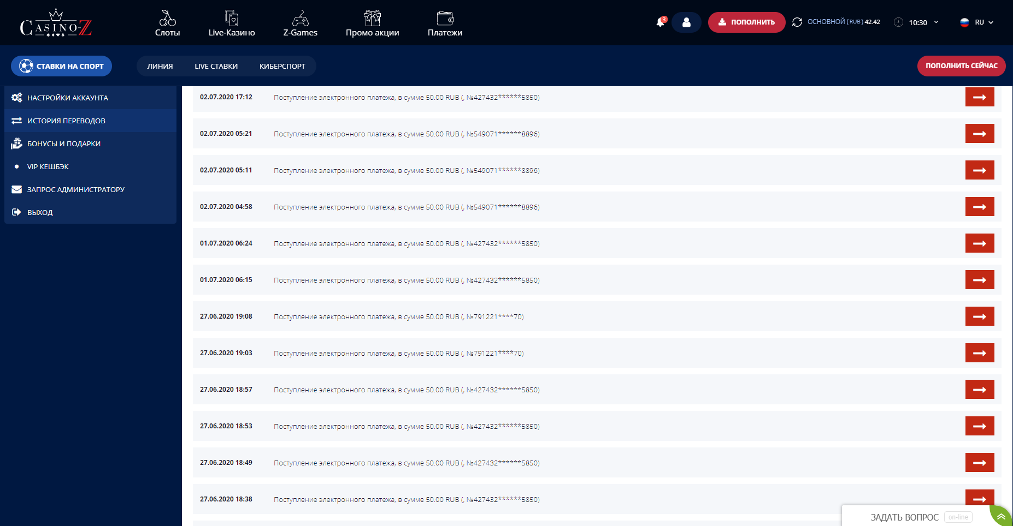This screenshot has width=1013, height=526.
Task: Click payment description for 27.06.2020 18:53
Action: 407,427
